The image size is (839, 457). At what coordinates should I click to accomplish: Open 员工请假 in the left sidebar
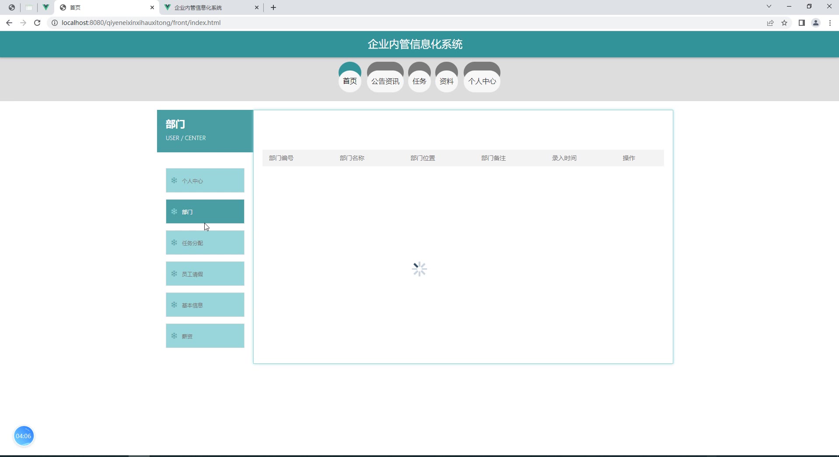(205, 274)
